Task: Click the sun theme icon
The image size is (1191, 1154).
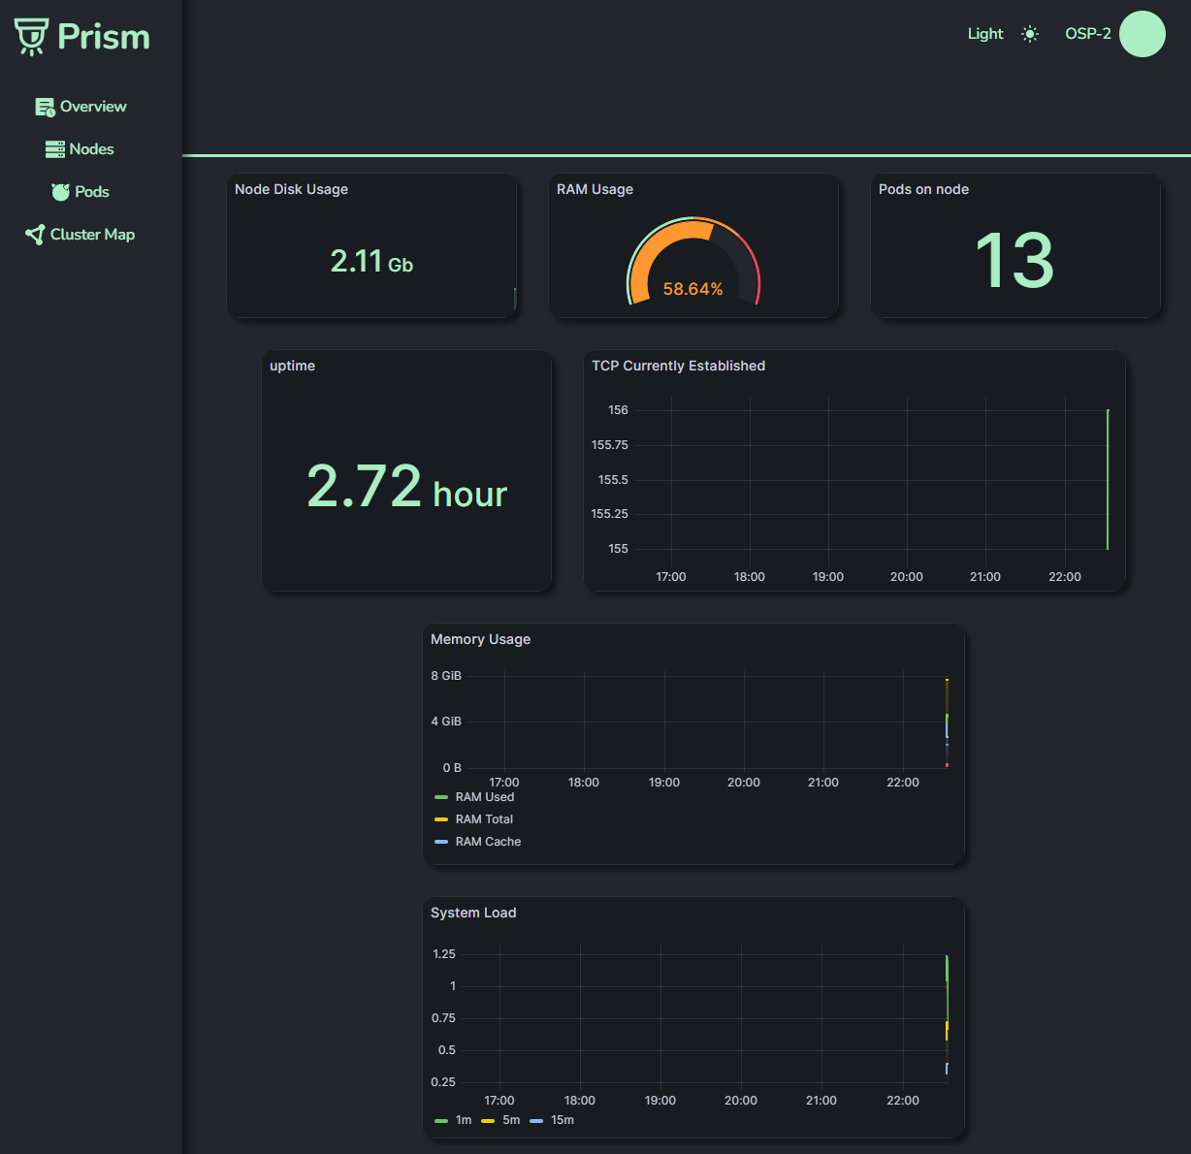Action: click(x=1030, y=34)
